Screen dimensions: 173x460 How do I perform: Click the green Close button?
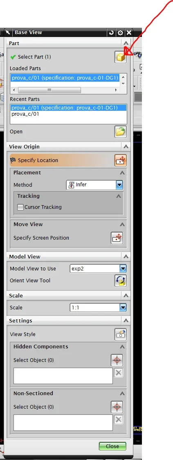point(112,446)
